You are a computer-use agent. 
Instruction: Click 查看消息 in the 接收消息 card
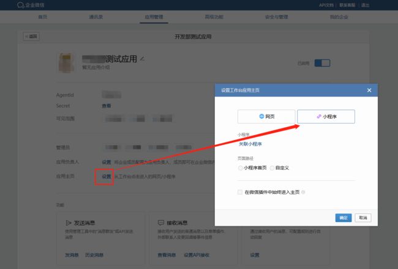point(167,255)
